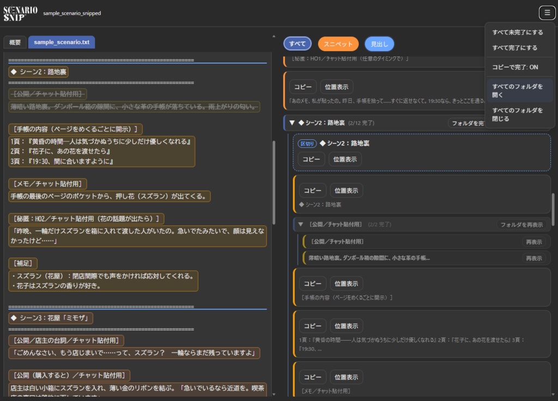Click the 「昨晩、一輪だけスズラン paragraph
This screenshot has height=401, width=558.
(x=137, y=236)
